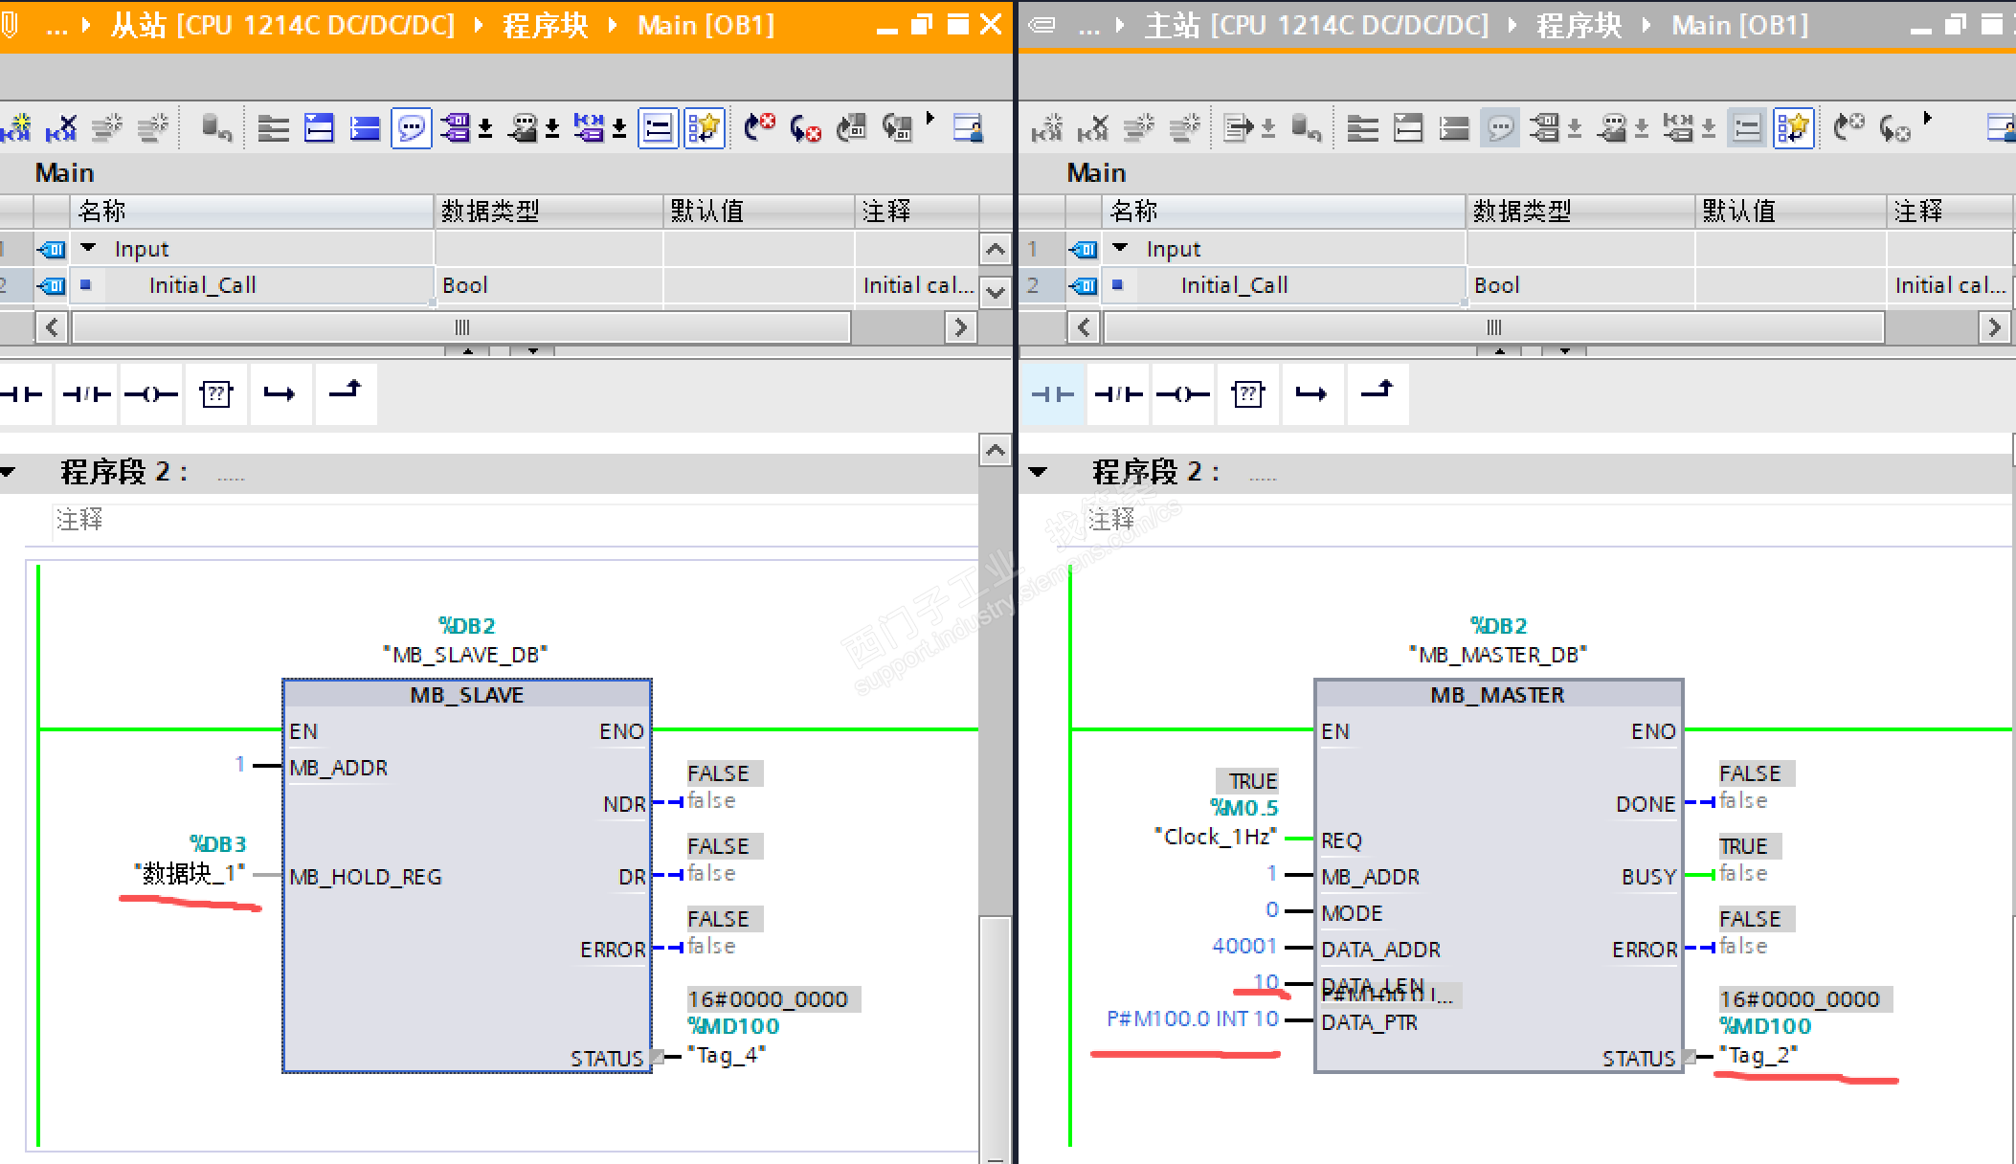Click the MB_HOLD_REG operand connected to %DB3
This screenshot has width=2016, height=1164.
coord(190,872)
